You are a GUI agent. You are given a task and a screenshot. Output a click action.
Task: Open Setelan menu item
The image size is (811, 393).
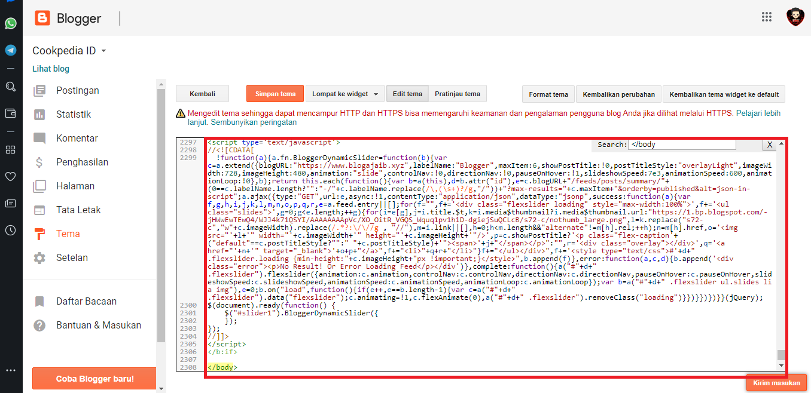coord(72,258)
